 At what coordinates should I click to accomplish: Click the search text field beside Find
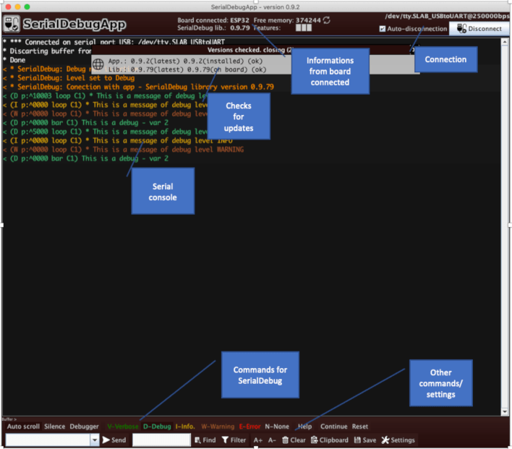coord(161,440)
